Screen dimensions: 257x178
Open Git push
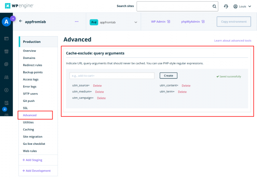29,101
